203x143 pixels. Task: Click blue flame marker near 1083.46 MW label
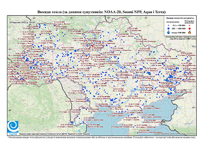tap(150, 73)
